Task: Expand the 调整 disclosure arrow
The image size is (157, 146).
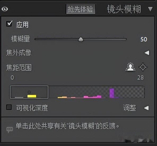Action: pyautogui.click(x=146, y=108)
